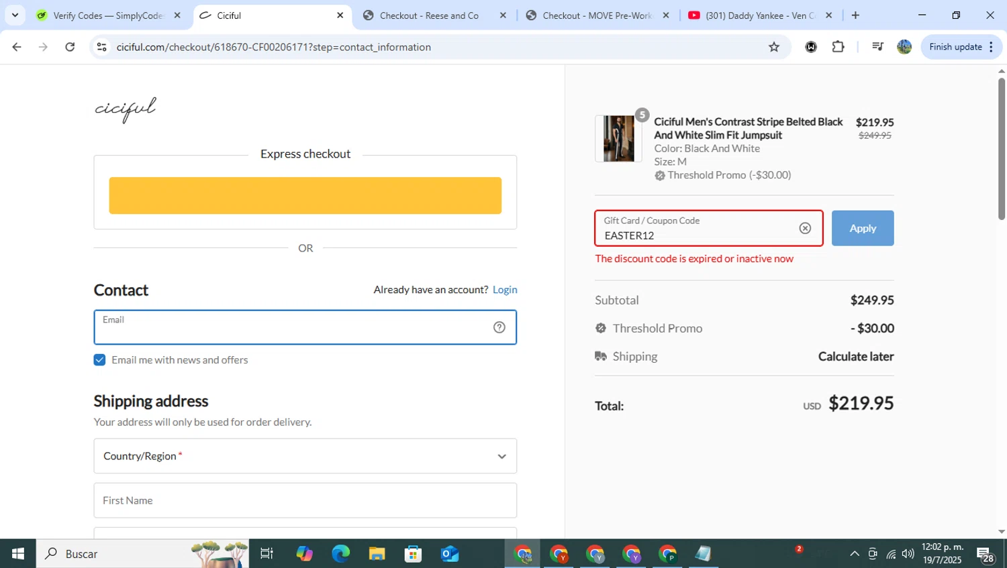This screenshot has width=1007, height=568.
Task: Close the Daddy Yankee YouTube tab
Action: 828,15
